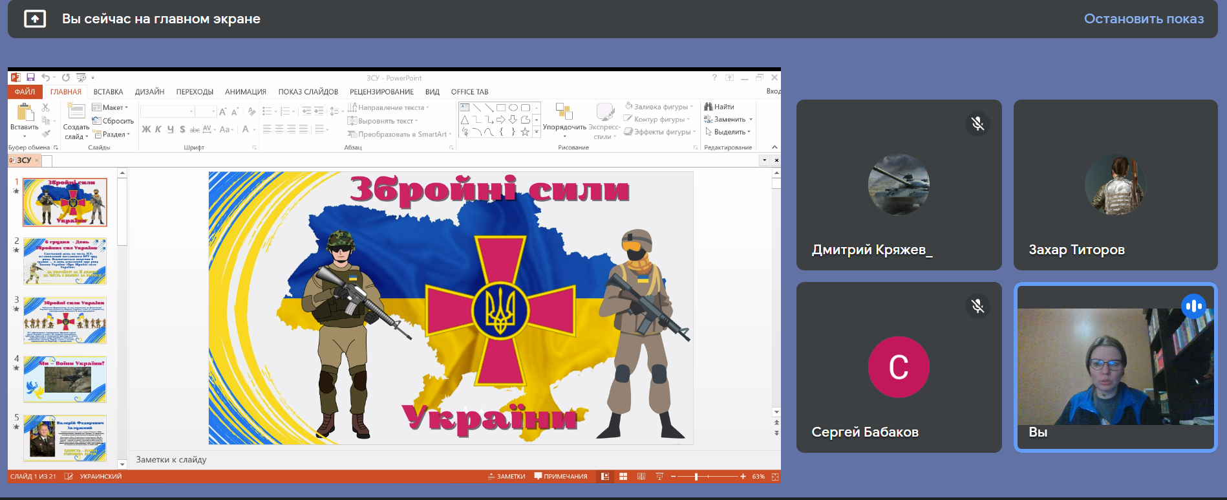Click Остановить показ to stop presenting

(x=1144, y=19)
